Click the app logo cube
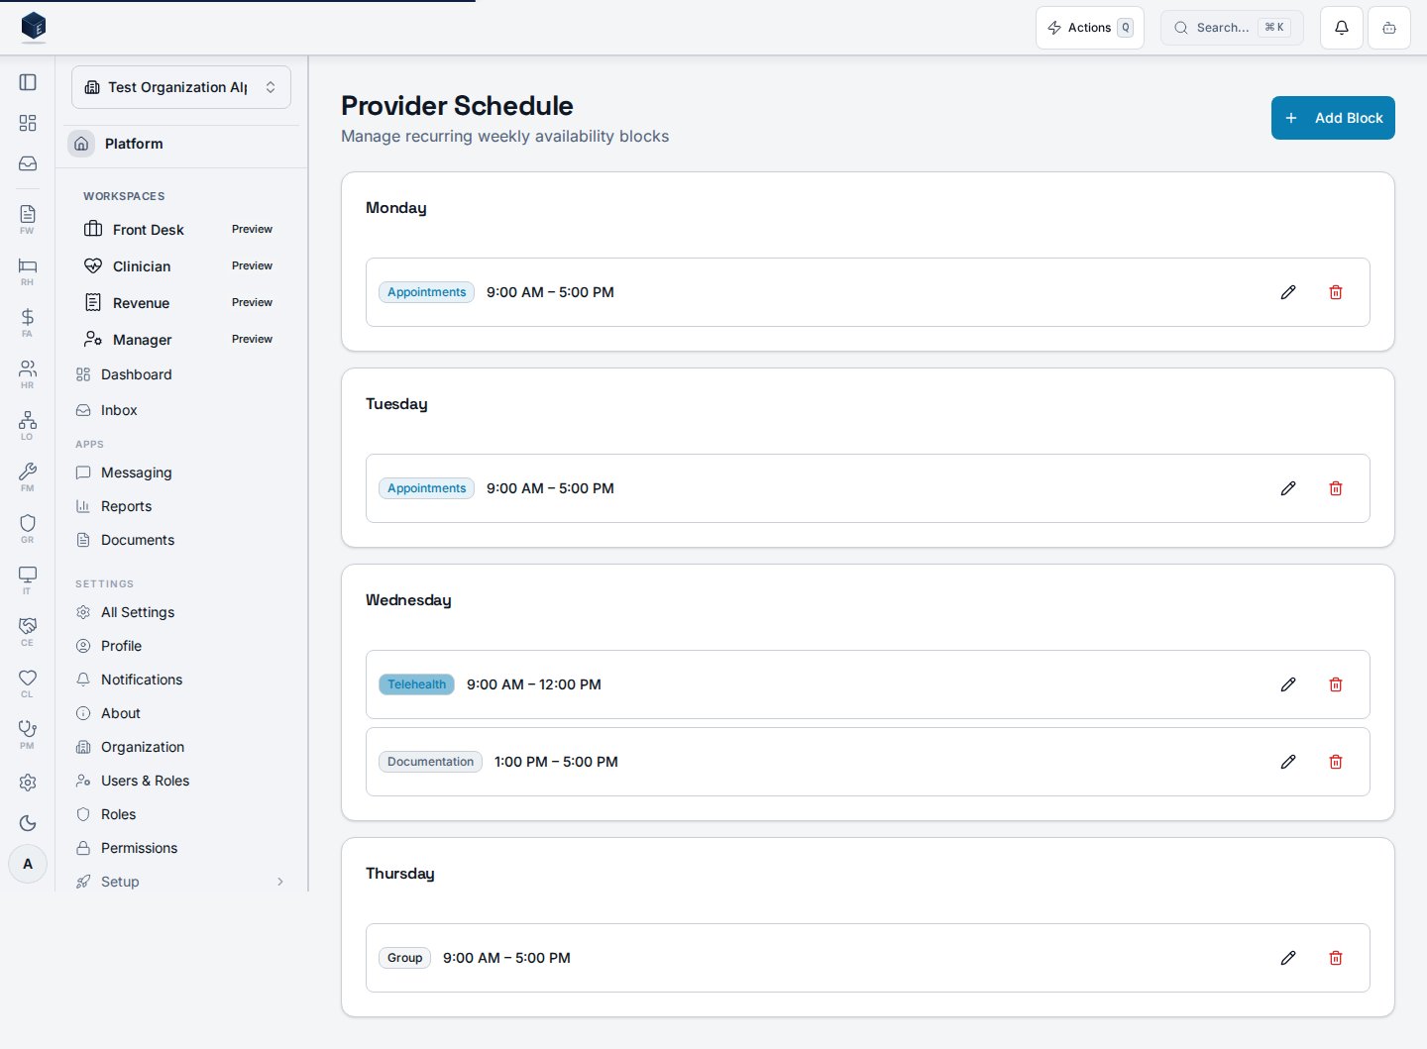Screen dimensions: 1427x1049 click(x=34, y=26)
